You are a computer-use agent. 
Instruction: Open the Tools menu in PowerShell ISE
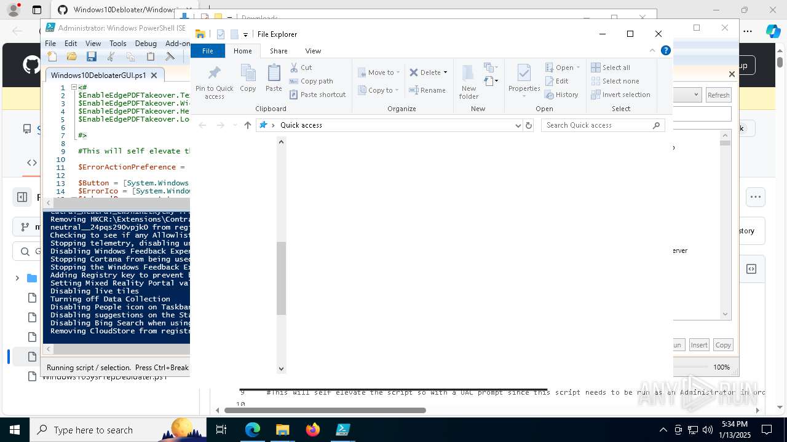(117, 44)
